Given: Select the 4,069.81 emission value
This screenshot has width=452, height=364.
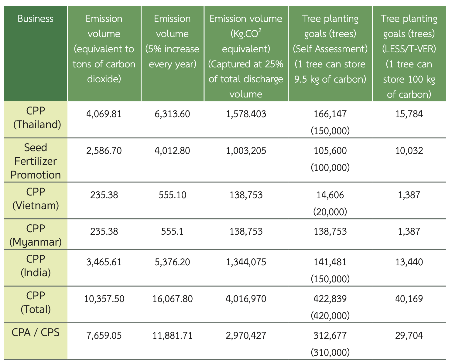Looking at the screenshot, I should pos(104,114).
